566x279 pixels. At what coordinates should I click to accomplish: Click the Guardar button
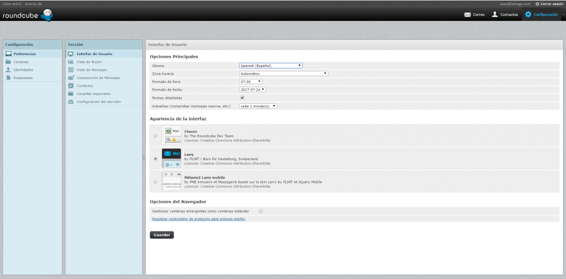coord(162,235)
